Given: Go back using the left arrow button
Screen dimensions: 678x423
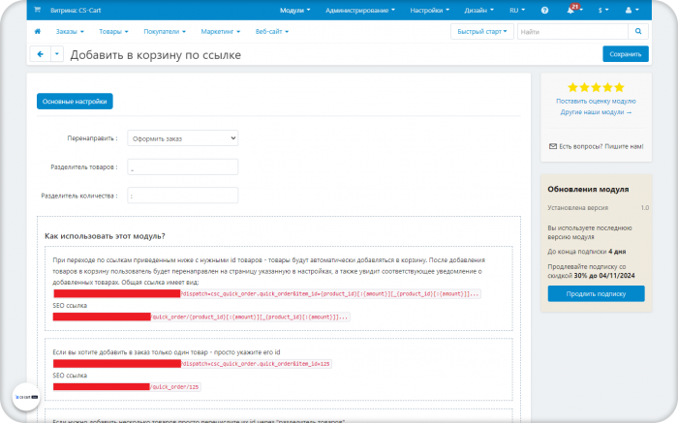Looking at the screenshot, I should (41, 54).
